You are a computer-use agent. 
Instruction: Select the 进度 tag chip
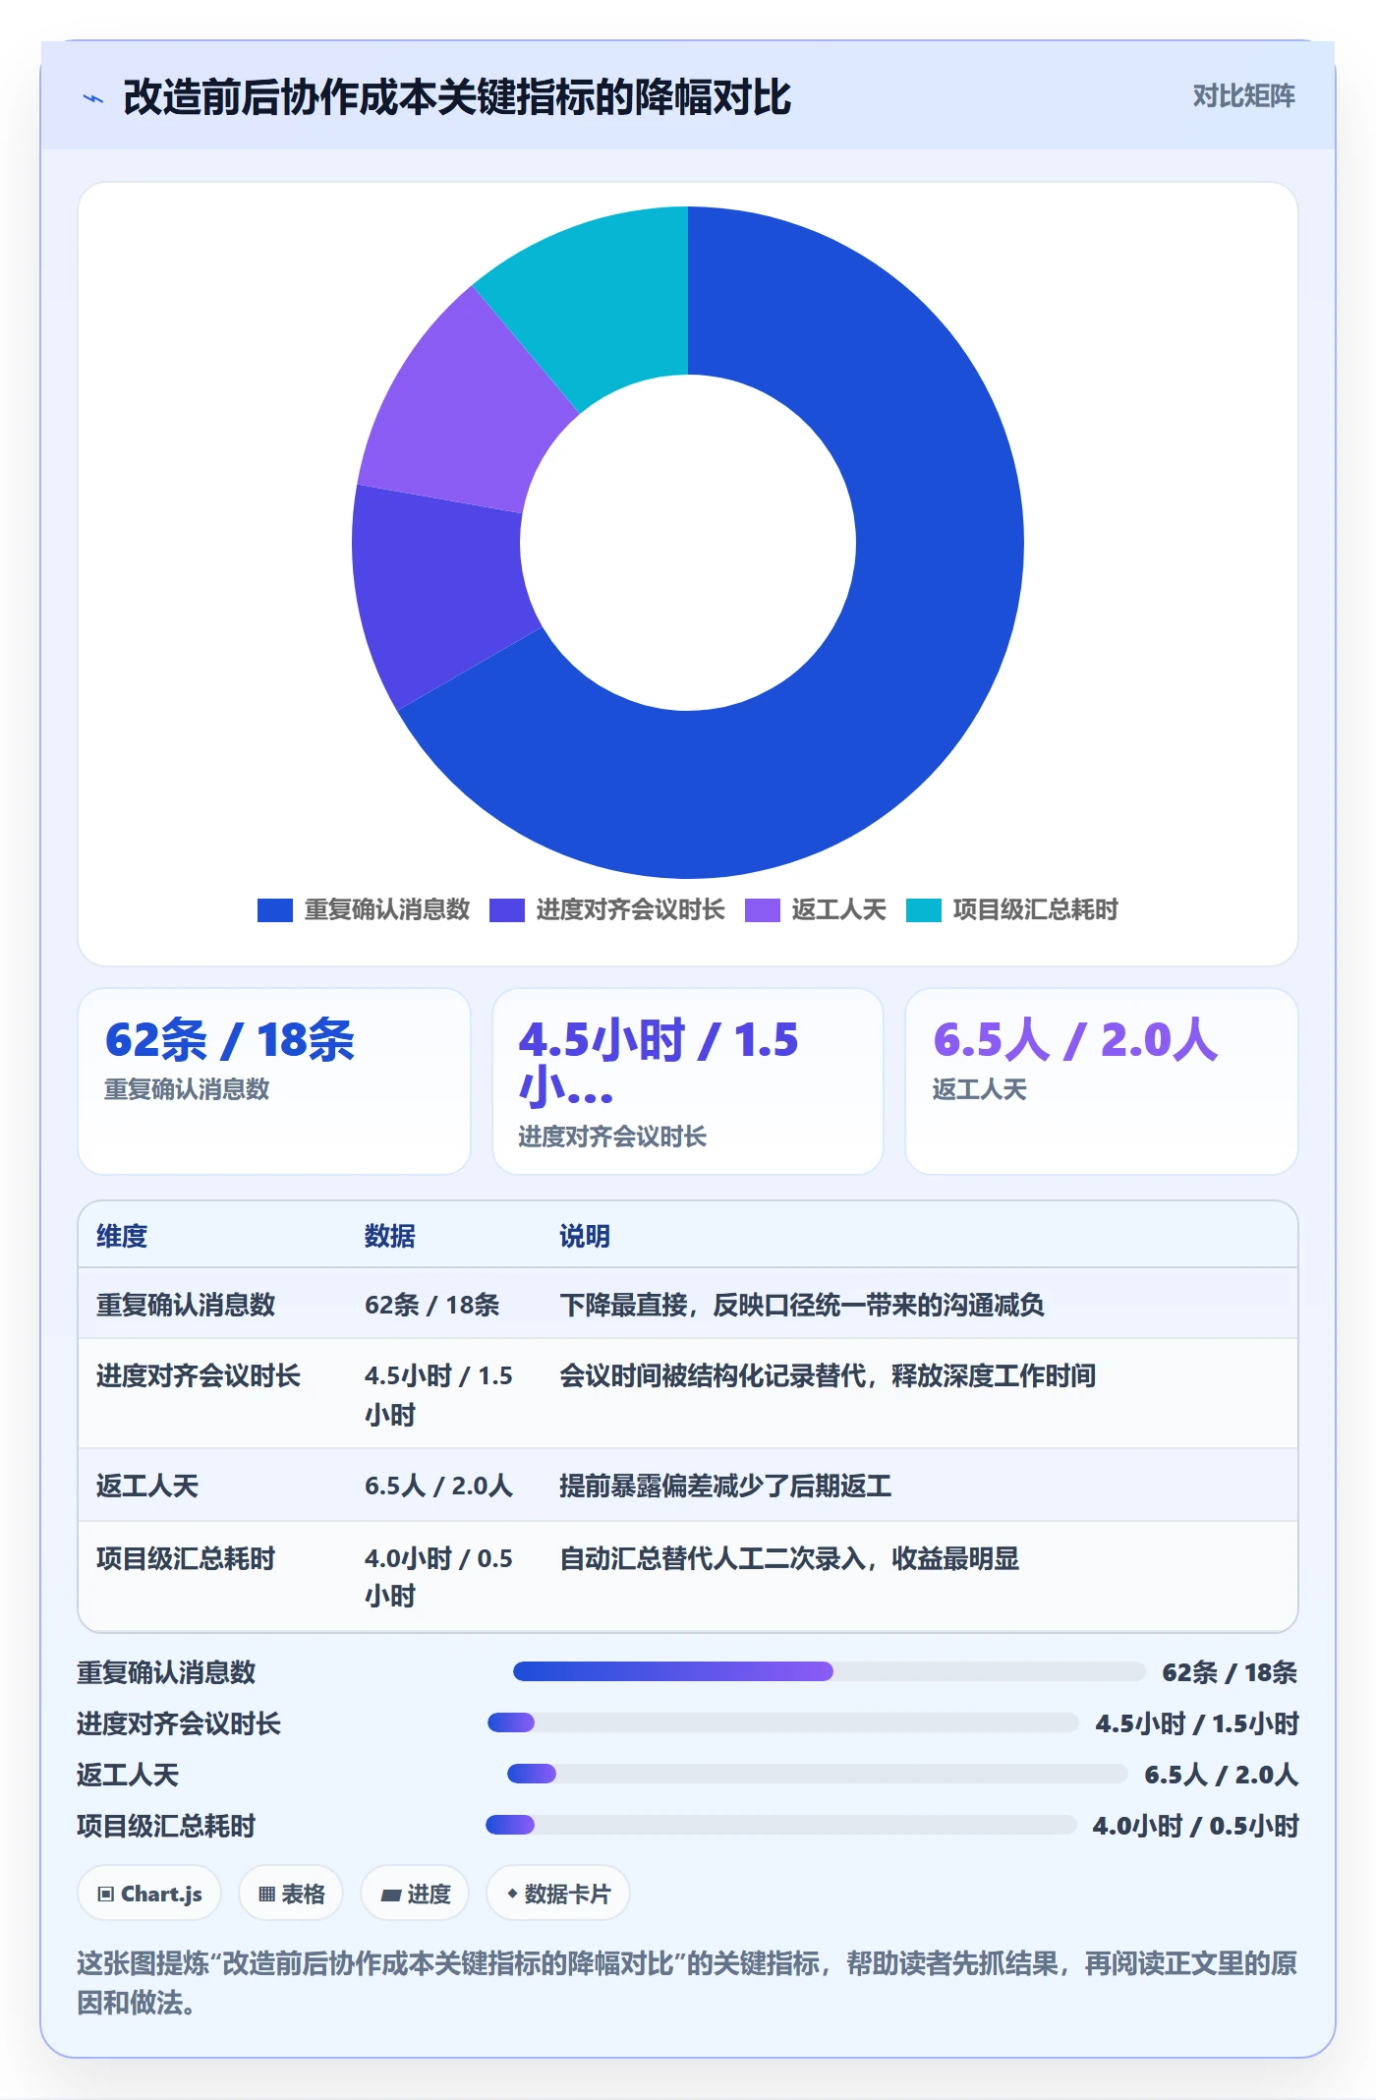pyautogui.click(x=415, y=1894)
